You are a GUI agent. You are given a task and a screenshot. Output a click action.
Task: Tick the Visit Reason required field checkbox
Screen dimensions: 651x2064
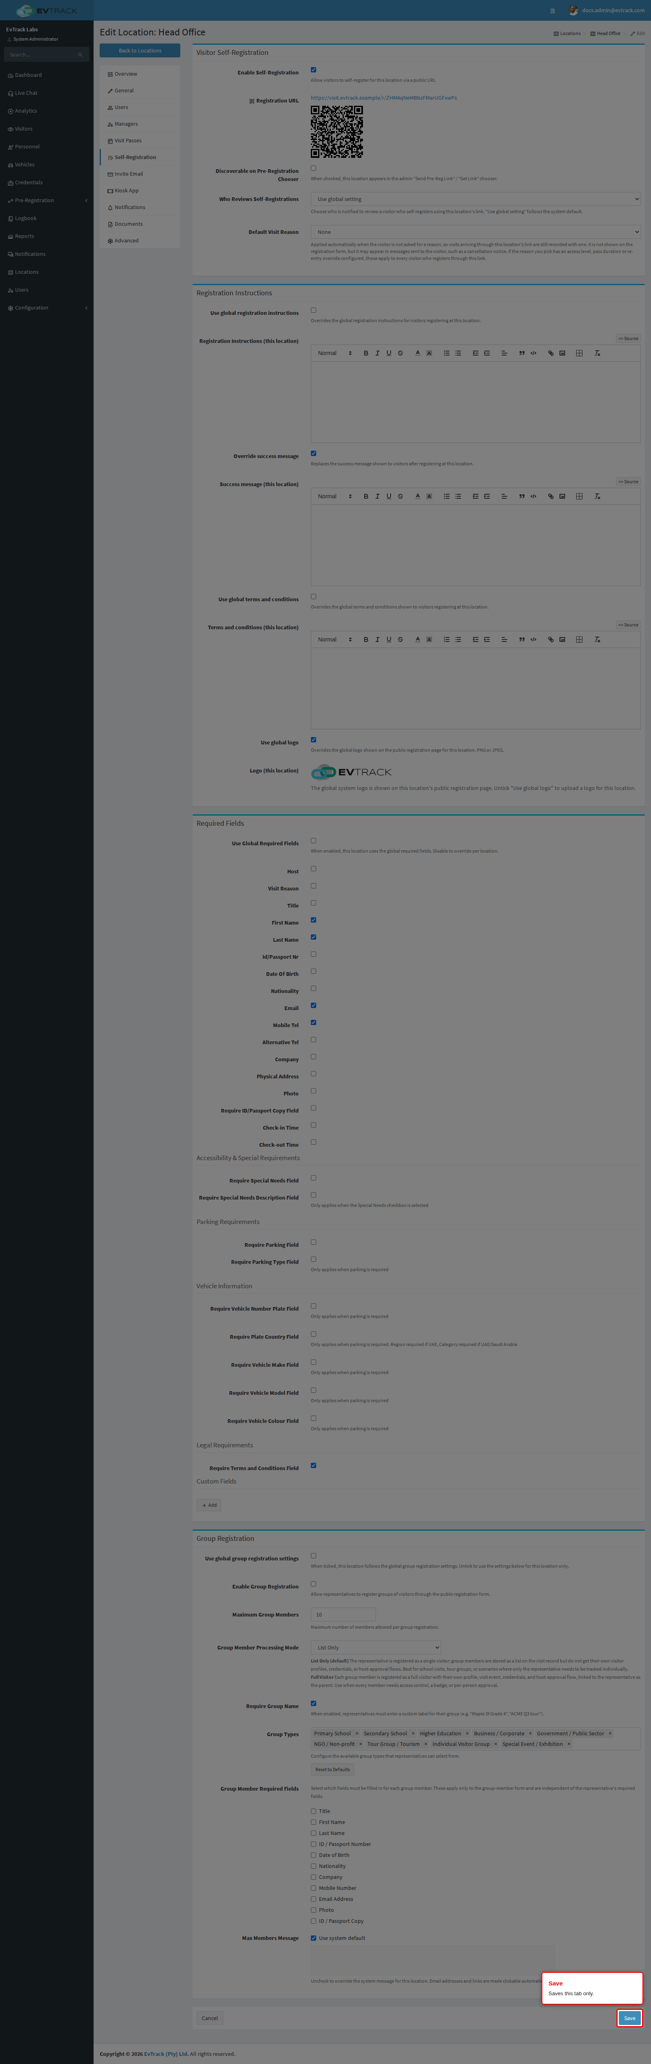(x=313, y=886)
